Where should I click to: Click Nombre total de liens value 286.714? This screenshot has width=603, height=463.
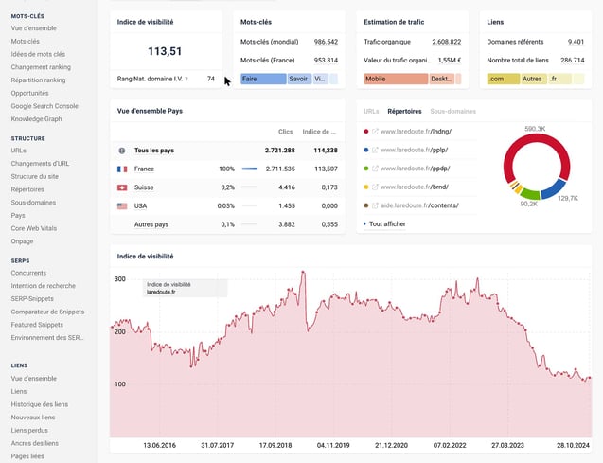pos(572,61)
